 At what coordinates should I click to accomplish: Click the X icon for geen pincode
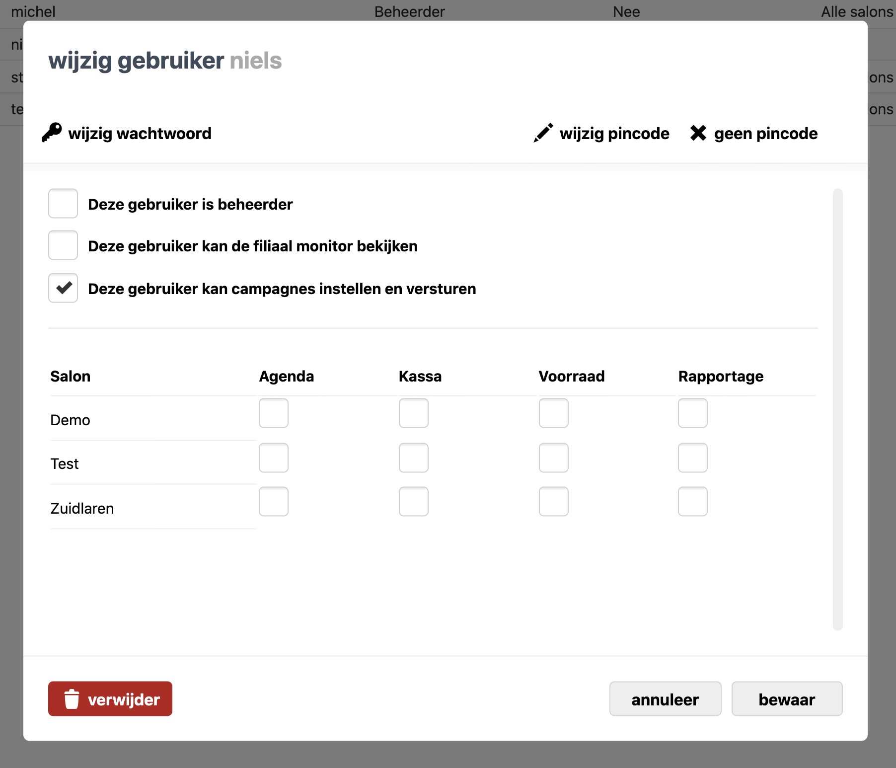point(698,133)
